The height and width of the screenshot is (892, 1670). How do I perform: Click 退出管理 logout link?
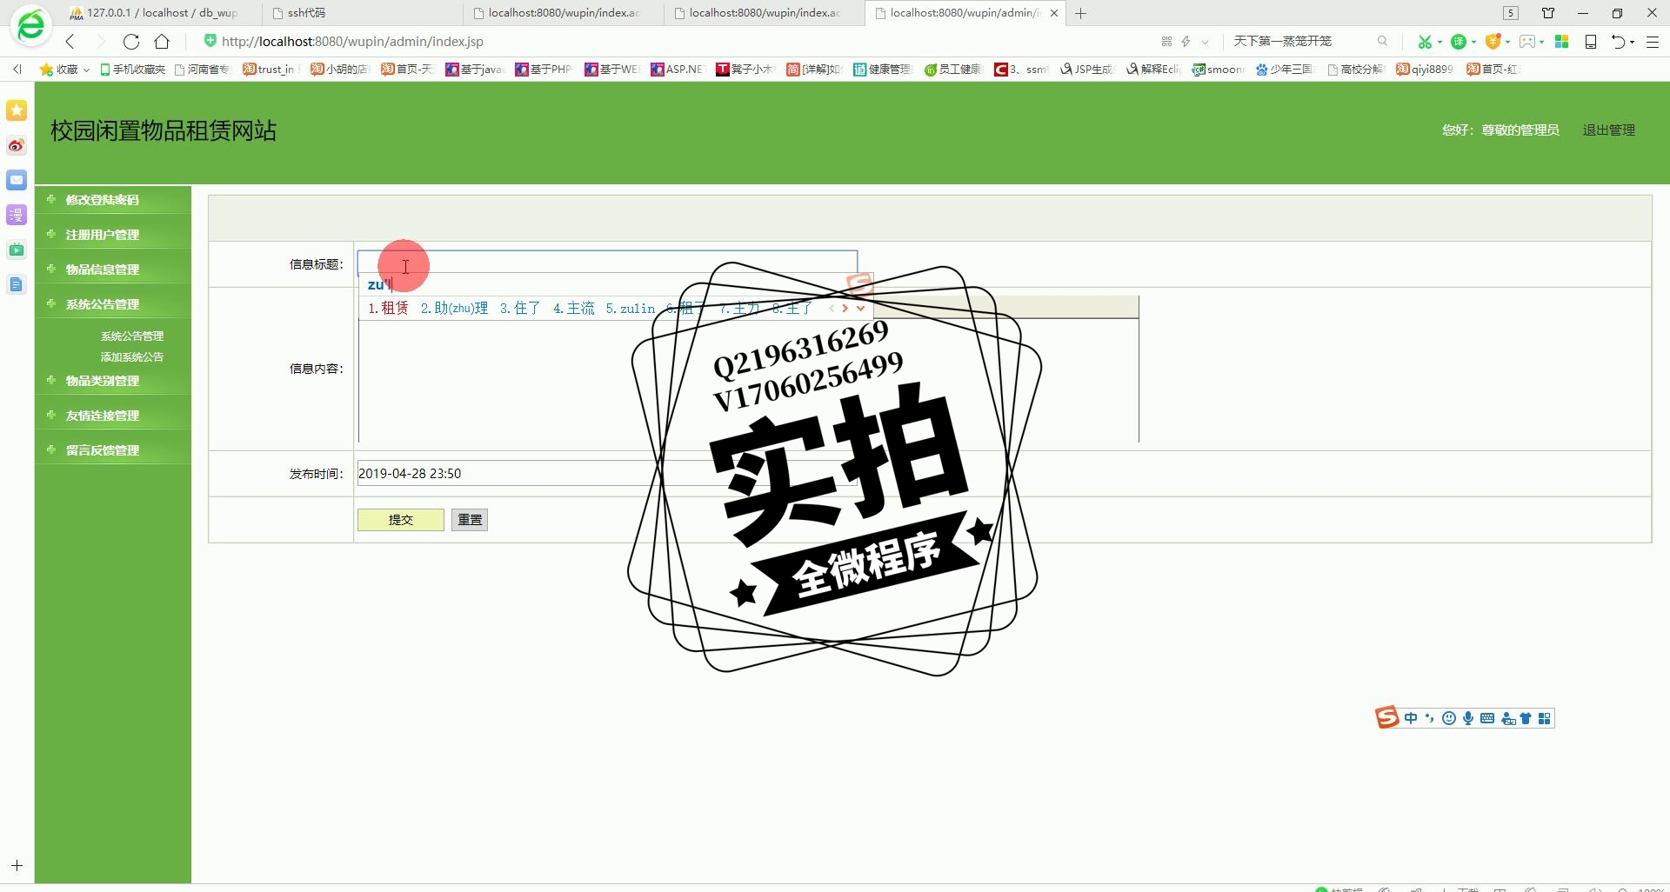pos(1608,130)
